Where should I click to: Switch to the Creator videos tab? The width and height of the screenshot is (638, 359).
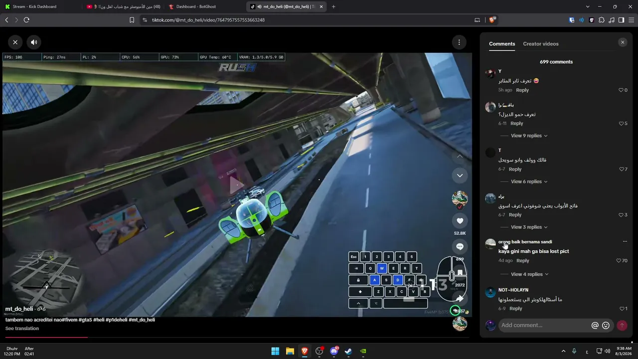pos(541,44)
